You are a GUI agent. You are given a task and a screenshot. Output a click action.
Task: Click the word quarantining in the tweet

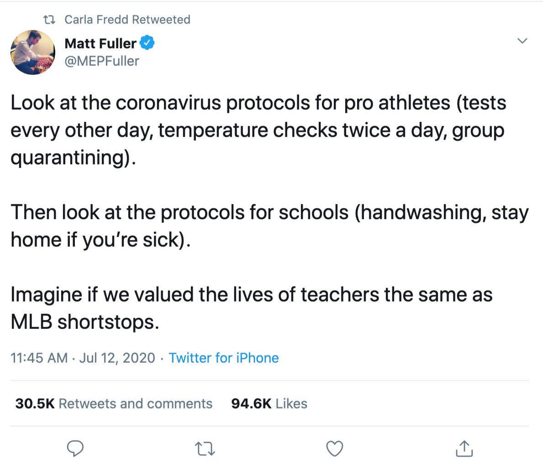click(69, 157)
